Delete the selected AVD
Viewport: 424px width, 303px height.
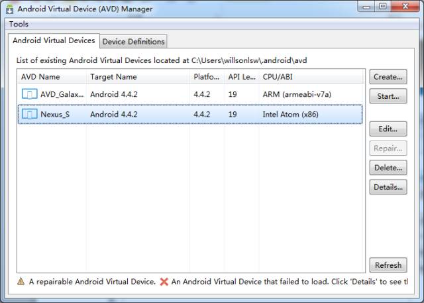pos(388,168)
